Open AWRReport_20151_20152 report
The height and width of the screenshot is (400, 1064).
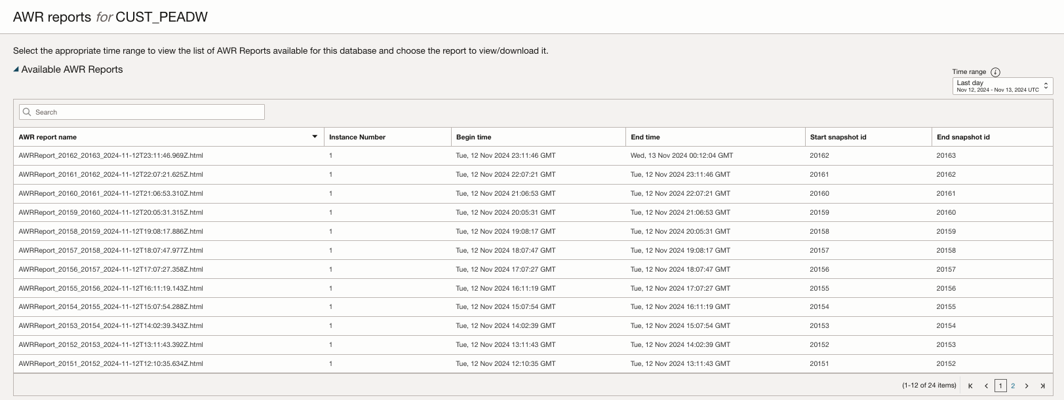pyautogui.click(x=111, y=363)
